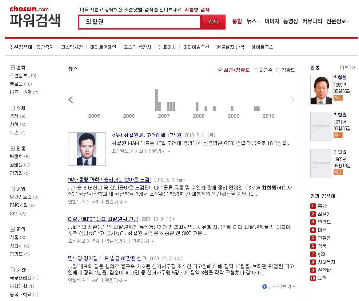The width and height of the screenshot is (359, 301).
Task: Click the 파워검색 title logo
Action: click(x=35, y=20)
